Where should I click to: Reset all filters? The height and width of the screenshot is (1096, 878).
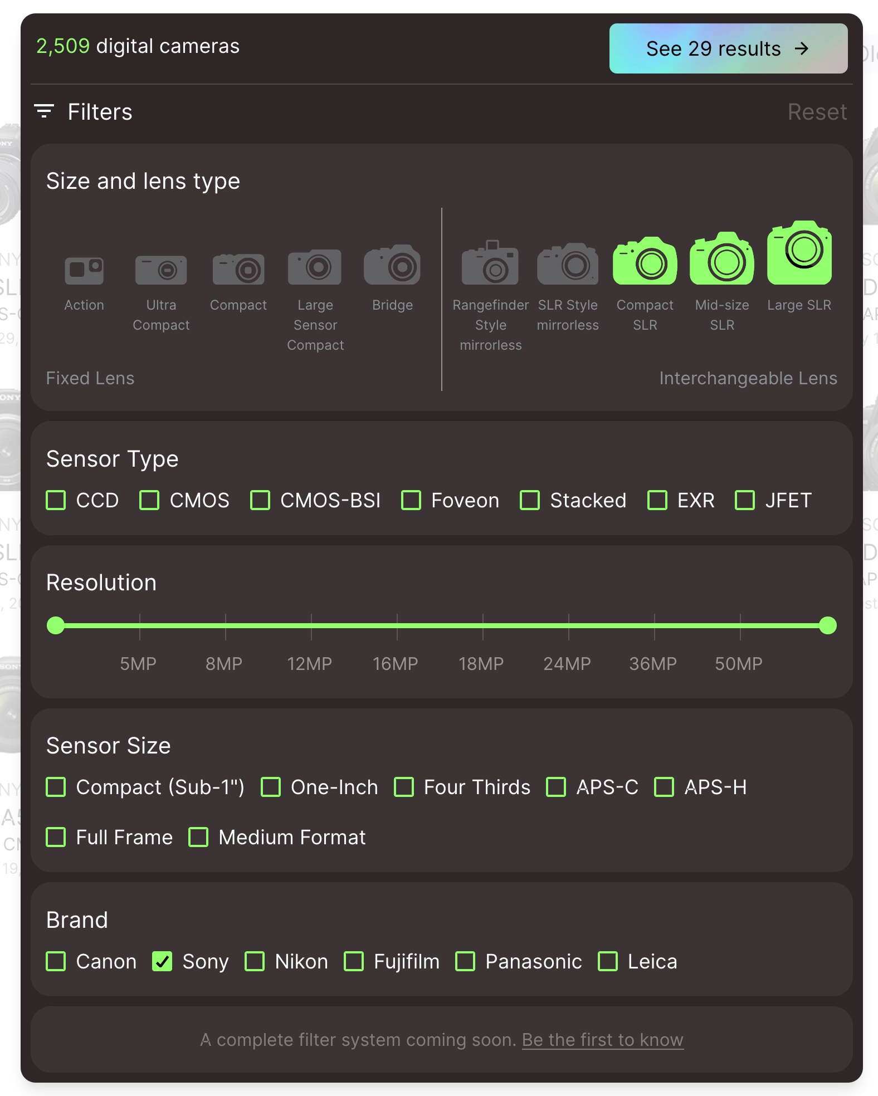pos(817,112)
